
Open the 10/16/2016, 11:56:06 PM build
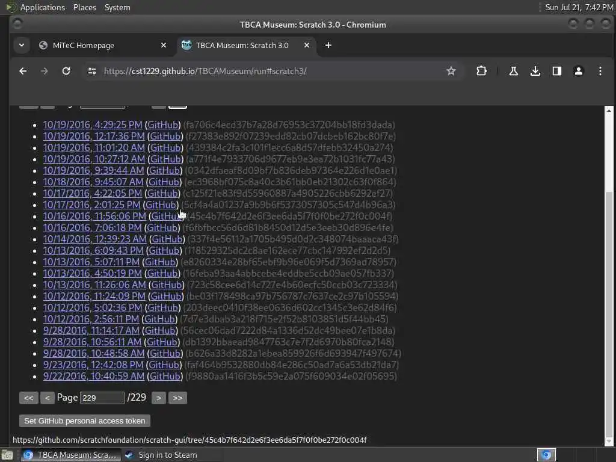click(94, 216)
